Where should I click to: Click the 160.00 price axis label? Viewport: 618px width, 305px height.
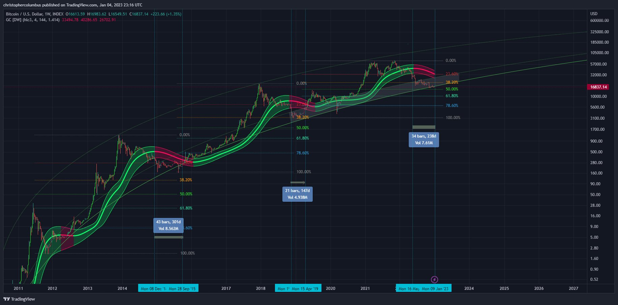point(596,173)
